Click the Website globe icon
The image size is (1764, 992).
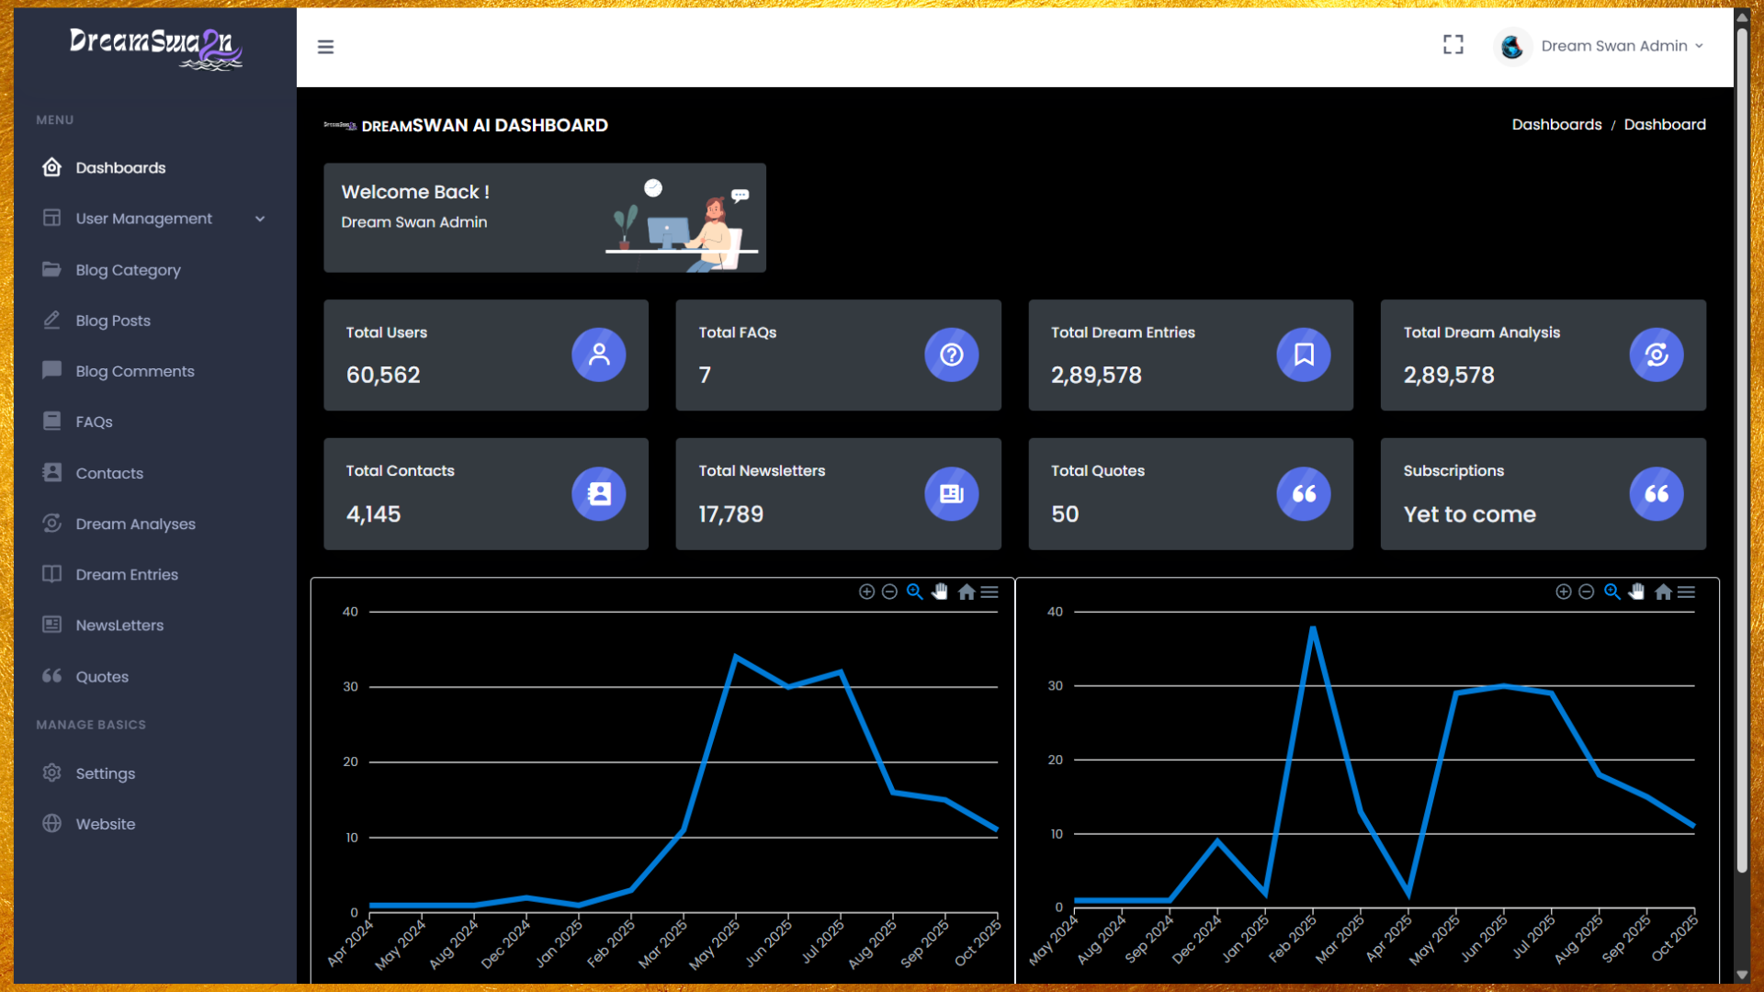click(x=52, y=823)
